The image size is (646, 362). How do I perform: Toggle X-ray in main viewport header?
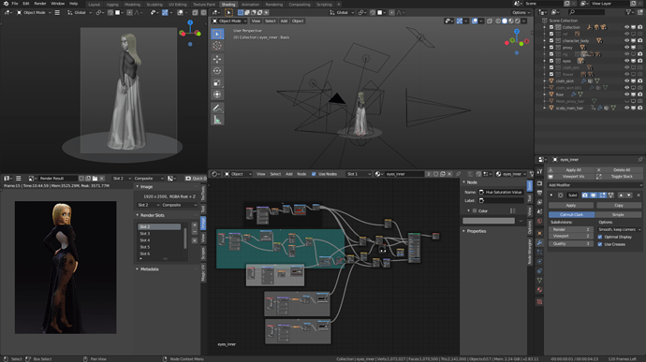pyautogui.click(x=489, y=21)
